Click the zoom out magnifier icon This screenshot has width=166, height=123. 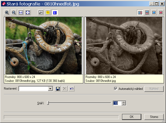coord(14,12)
